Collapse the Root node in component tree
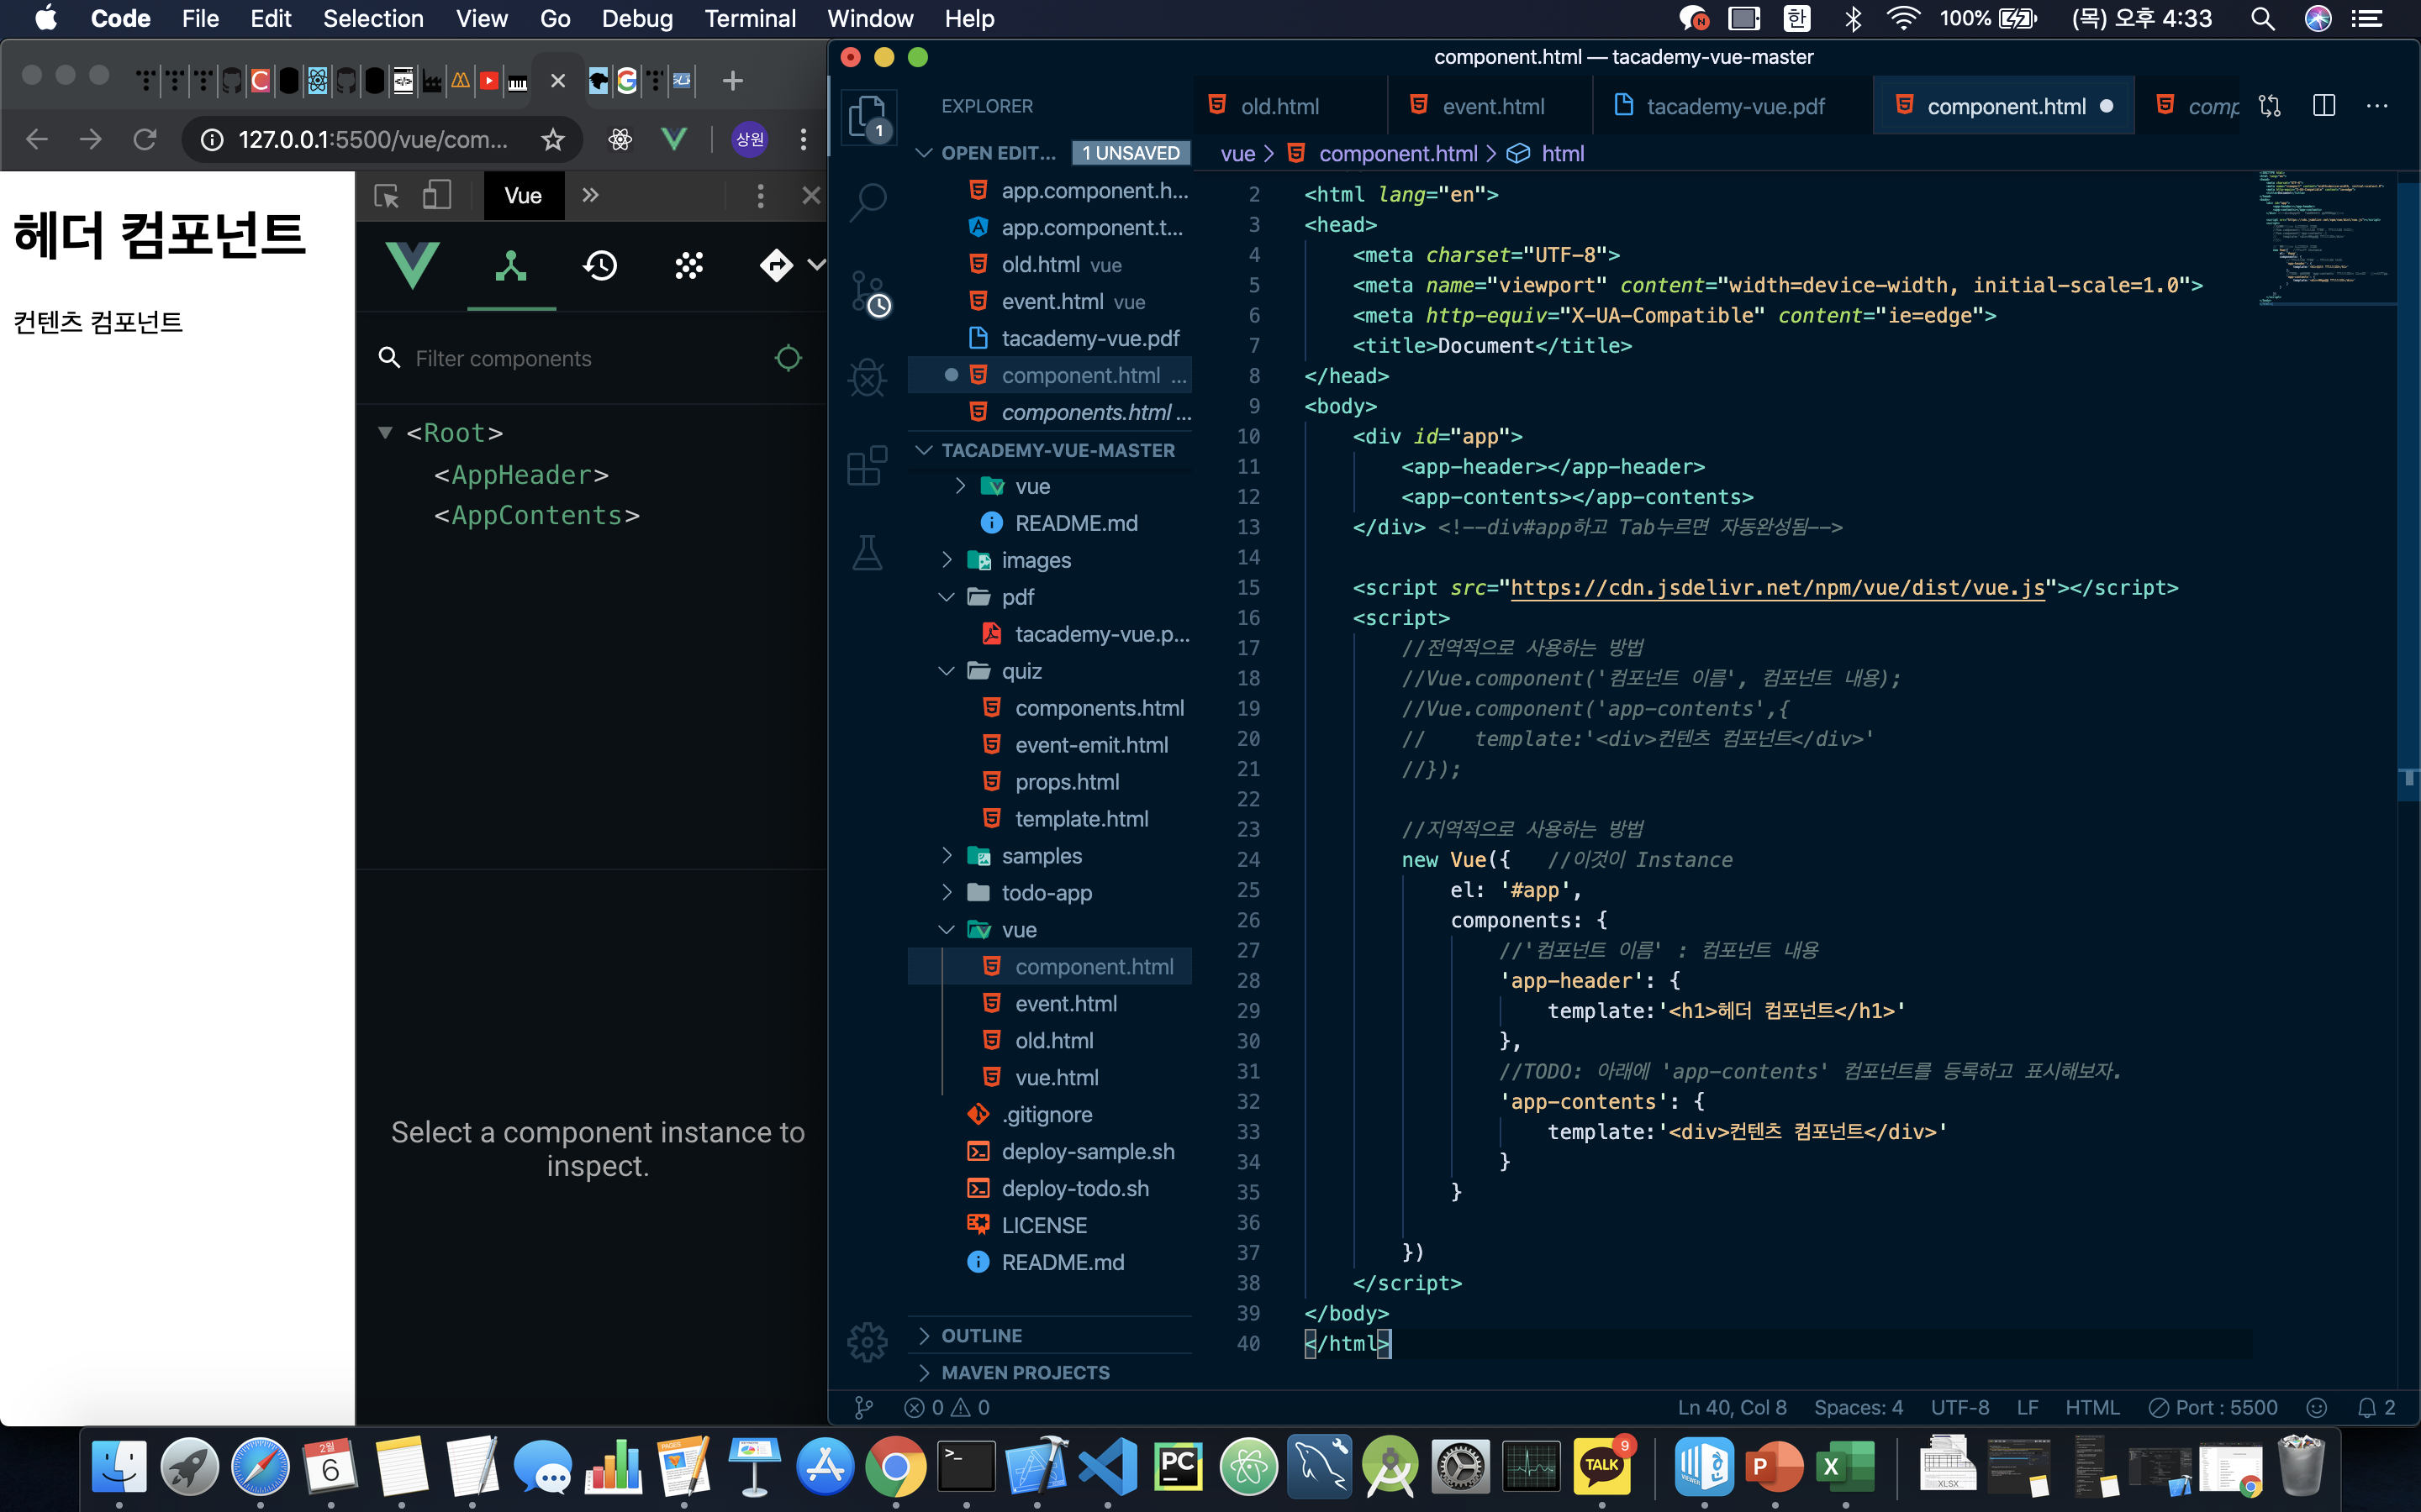The height and width of the screenshot is (1512, 2421). [385, 433]
